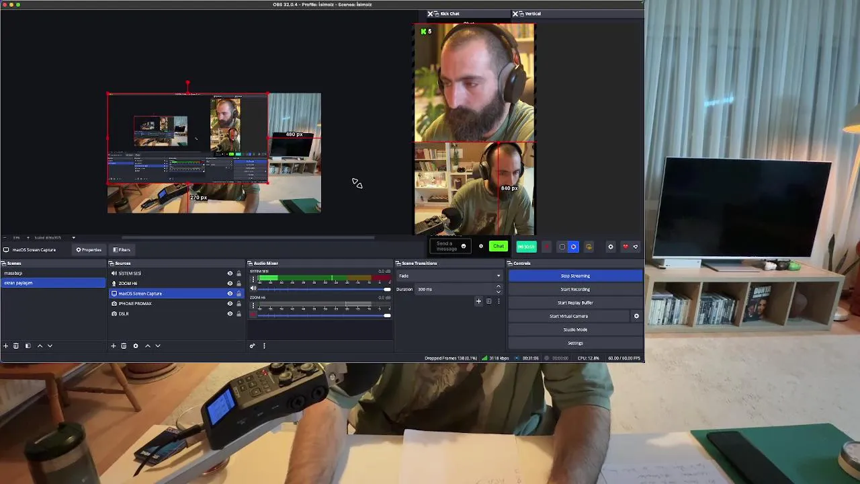Switch to the Kick Chat dock tab
860x484 pixels.
[449, 13]
